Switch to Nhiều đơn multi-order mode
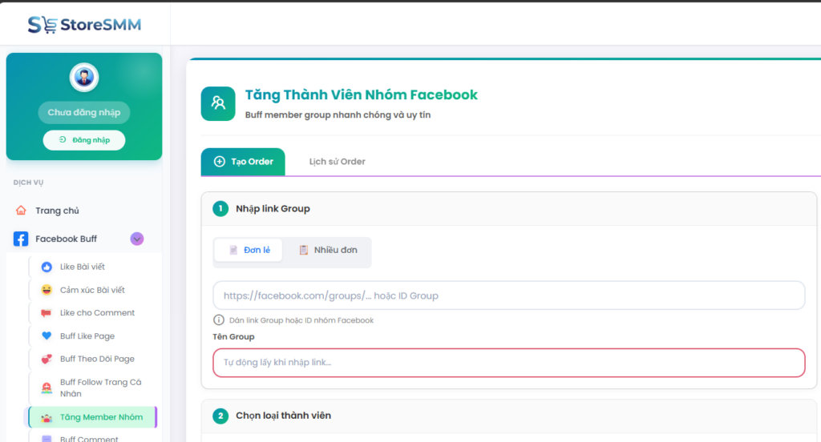The image size is (821, 442). [328, 250]
